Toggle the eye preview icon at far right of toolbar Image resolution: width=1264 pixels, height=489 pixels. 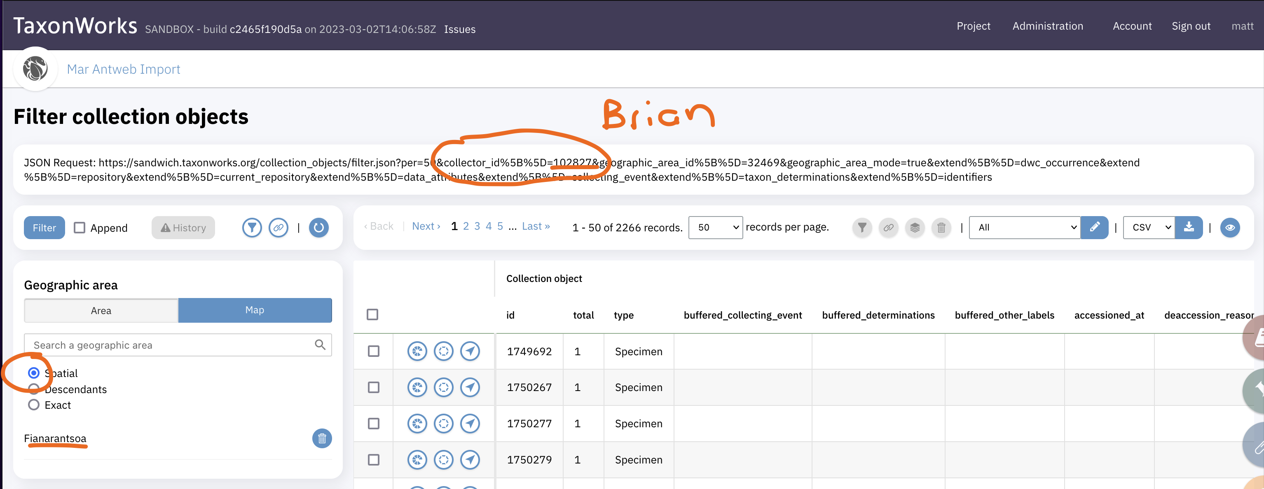(1230, 227)
